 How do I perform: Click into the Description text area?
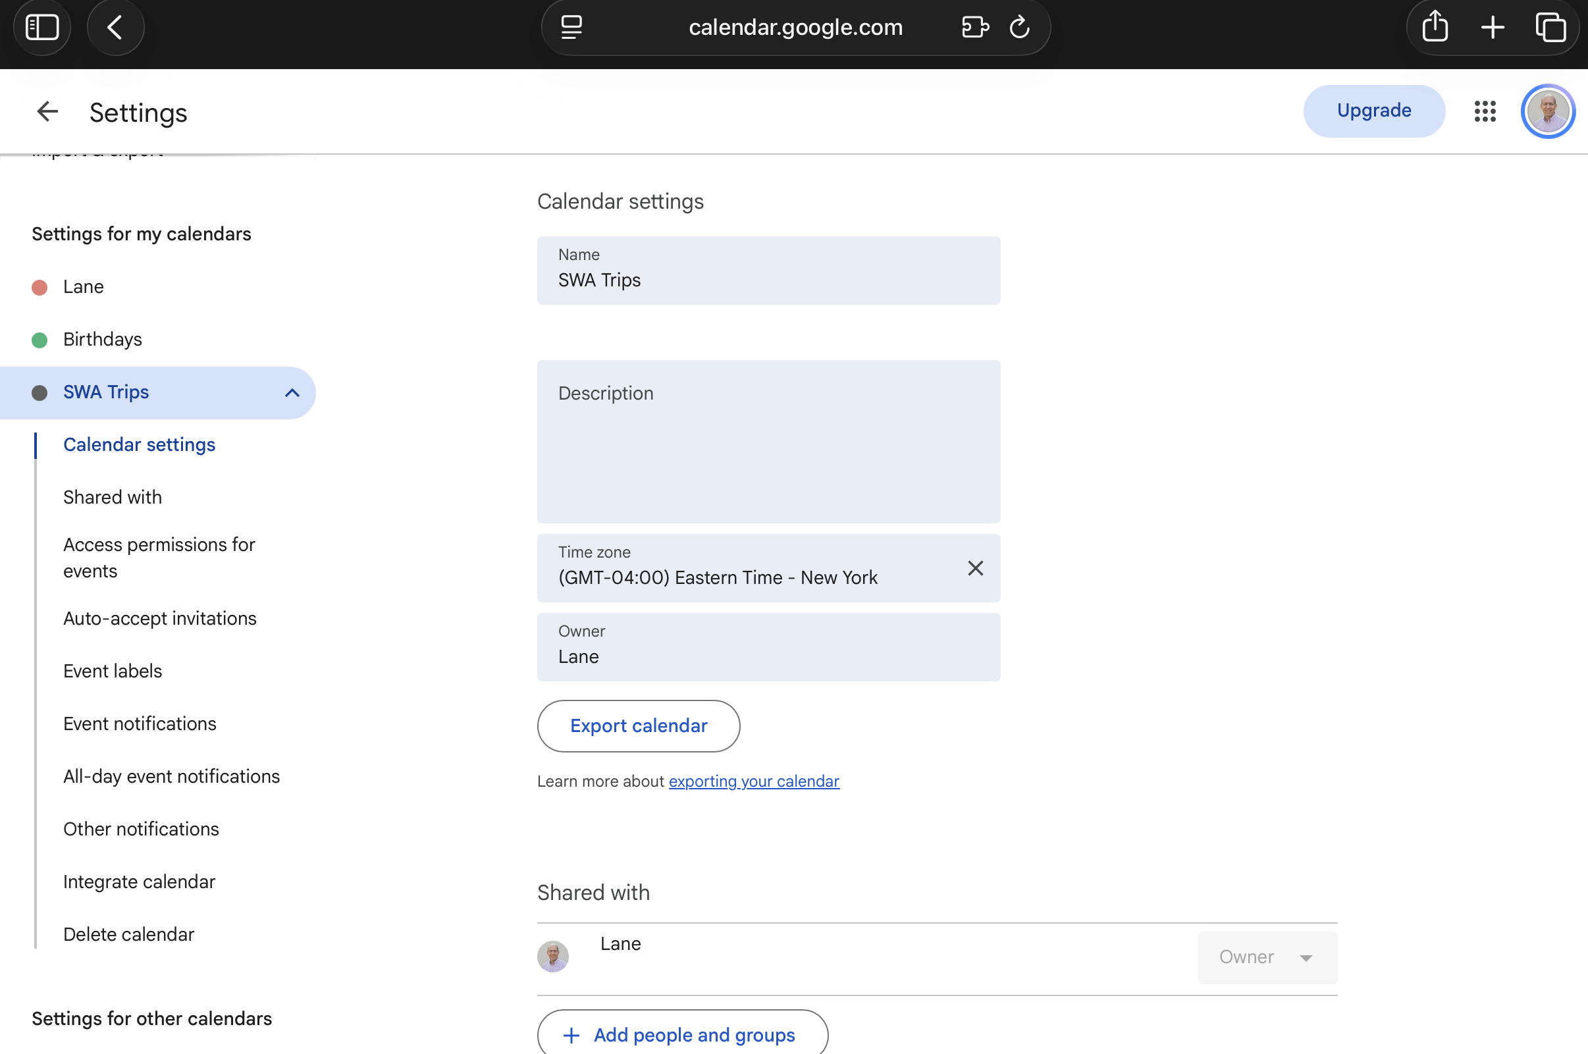[x=768, y=442]
